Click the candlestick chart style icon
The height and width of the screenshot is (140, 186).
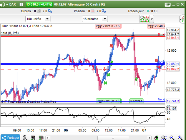[x=3, y=4]
